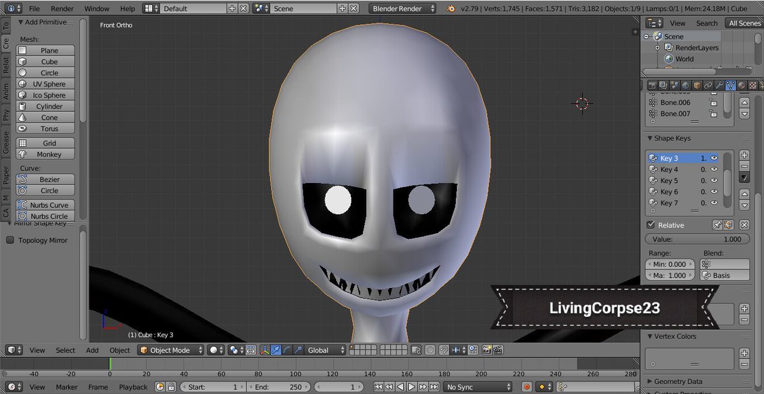This screenshot has height=394, width=764.
Task: Open the Texture properties checker tab
Action: (753, 85)
